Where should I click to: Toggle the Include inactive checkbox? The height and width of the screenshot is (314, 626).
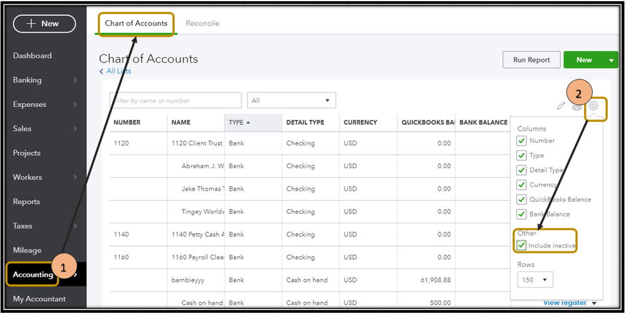pos(521,245)
